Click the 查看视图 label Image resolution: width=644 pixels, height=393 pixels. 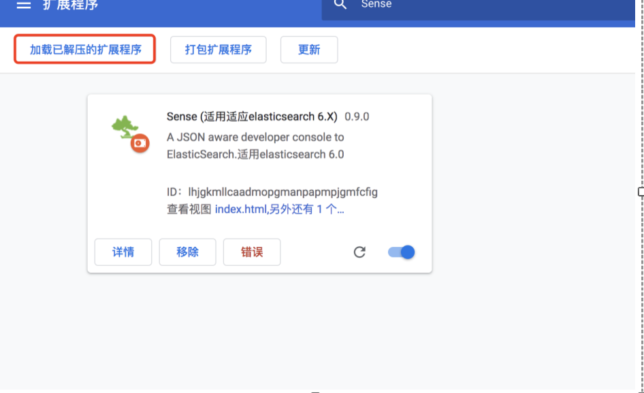click(189, 209)
